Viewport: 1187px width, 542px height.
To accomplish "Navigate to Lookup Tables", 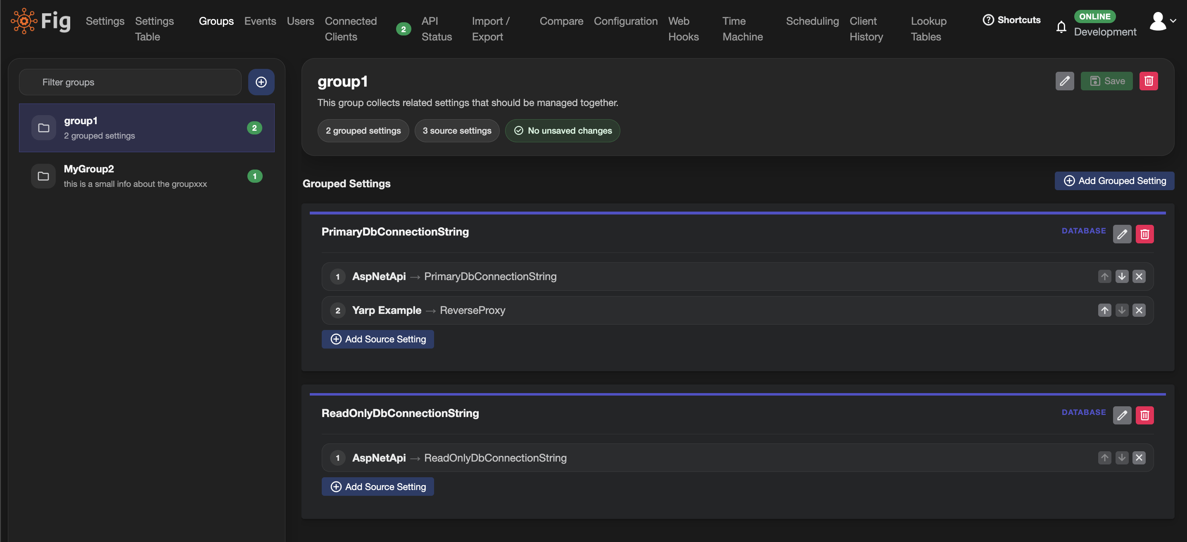I will pyautogui.click(x=928, y=28).
